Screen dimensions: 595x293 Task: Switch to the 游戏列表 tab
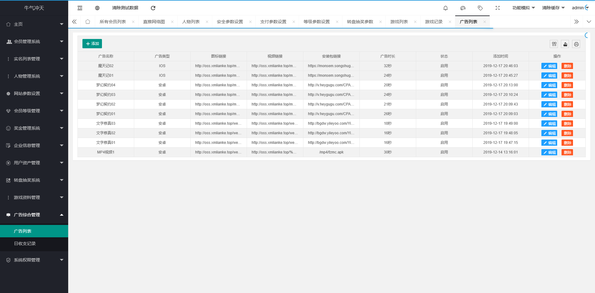[x=399, y=22]
